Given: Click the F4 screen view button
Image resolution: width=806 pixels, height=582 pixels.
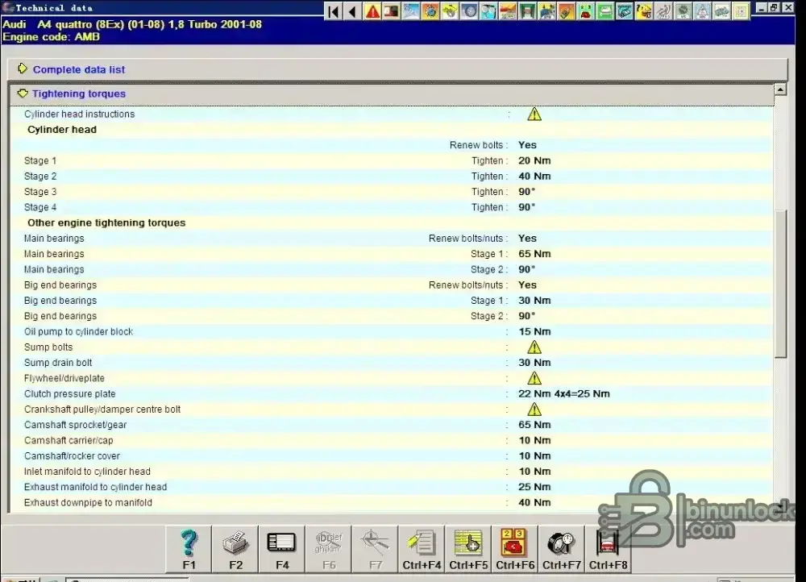Looking at the screenshot, I should 282,549.
